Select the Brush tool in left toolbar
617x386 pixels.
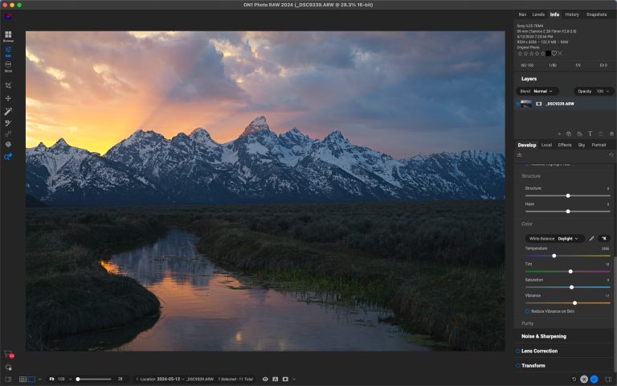click(x=8, y=112)
